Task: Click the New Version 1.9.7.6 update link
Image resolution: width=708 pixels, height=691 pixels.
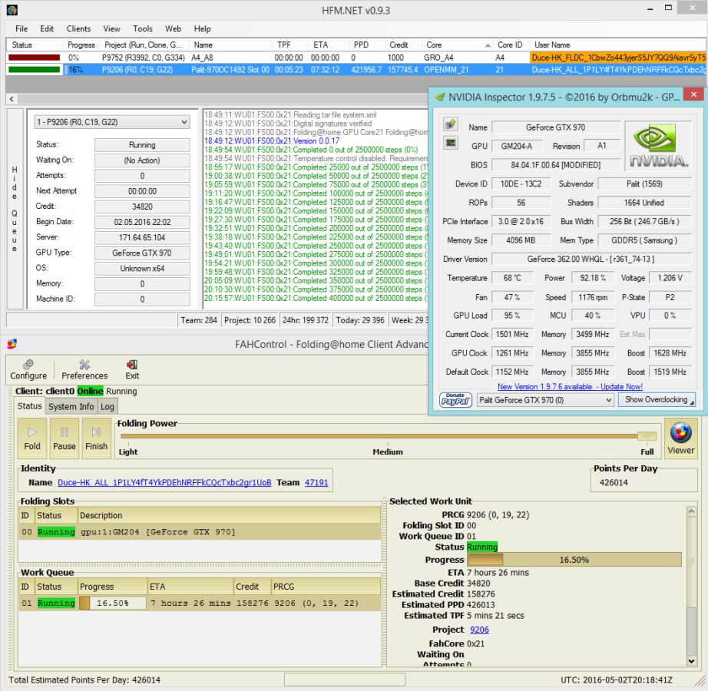Action: tap(570, 387)
